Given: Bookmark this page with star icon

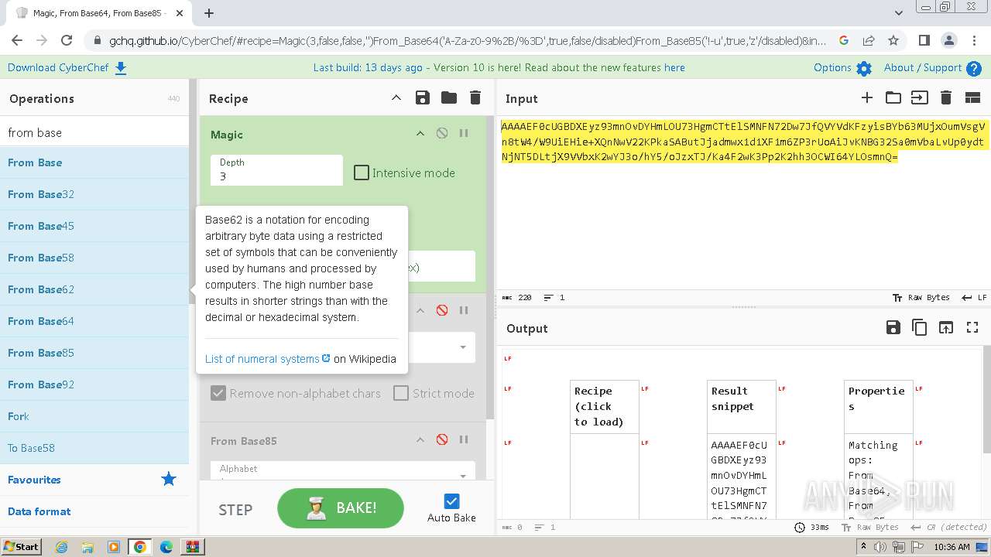Looking at the screenshot, I should click(x=893, y=40).
